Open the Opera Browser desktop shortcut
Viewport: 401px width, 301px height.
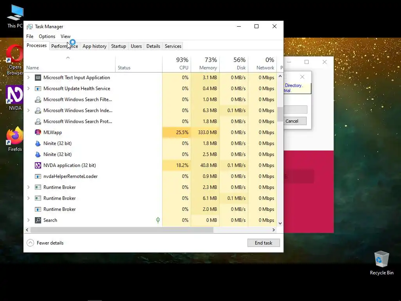click(15, 60)
